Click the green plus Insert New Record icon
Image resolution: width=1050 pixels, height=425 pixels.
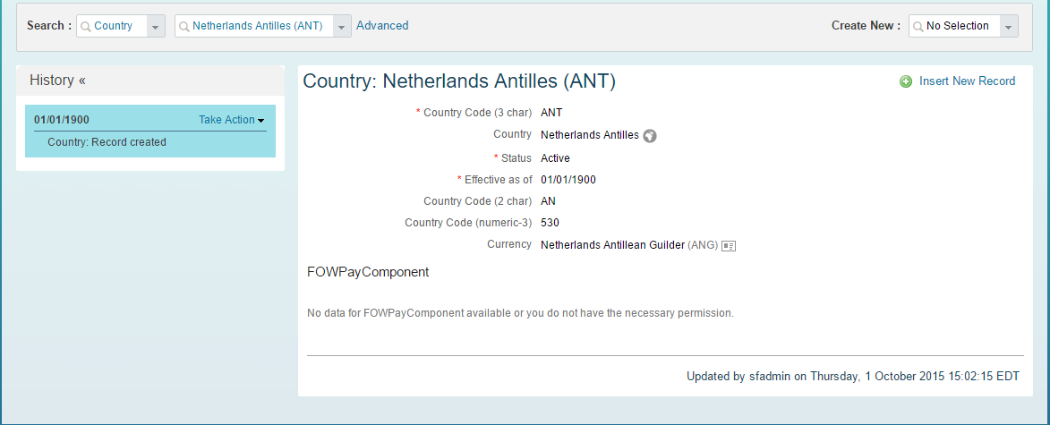click(906, 81)
